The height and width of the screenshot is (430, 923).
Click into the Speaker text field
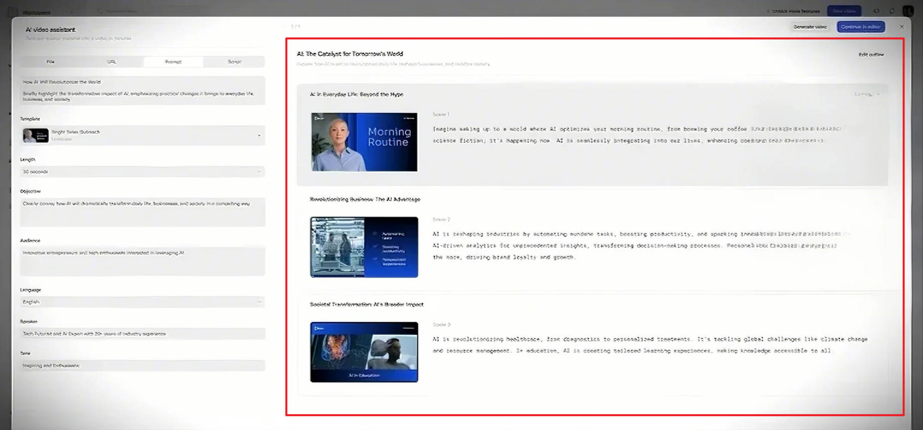[143, 334]
